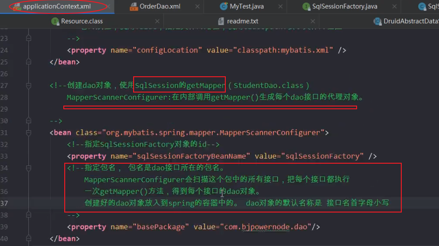Open the SqlSessionFactory.java tab
The width and height of the screenshot is (439, 246).
point(344,6)
